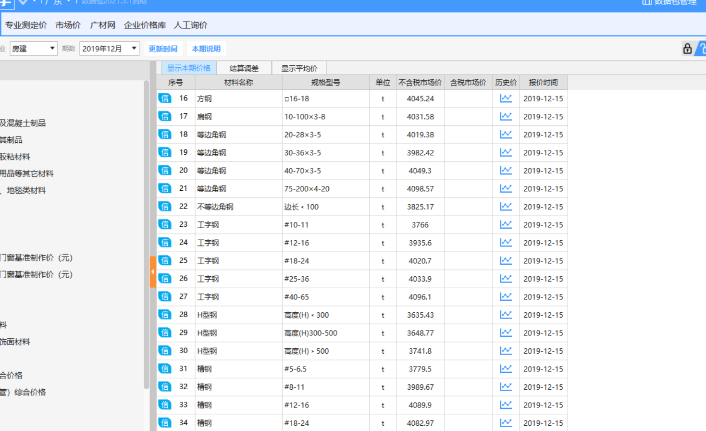Click the 信 icon for row 22 不等边角钢

tap(165, 207)
